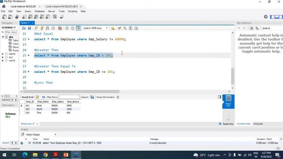Toggle stop-on-error execution mode
Image resolution: width=283 pixels, height=159 pixels.
[60, 28]
